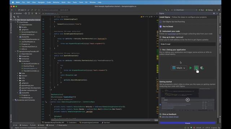The width and height of the screenshot is (231, 129).
Task: Open the Apple menu
Action: [x=13, y=3]
